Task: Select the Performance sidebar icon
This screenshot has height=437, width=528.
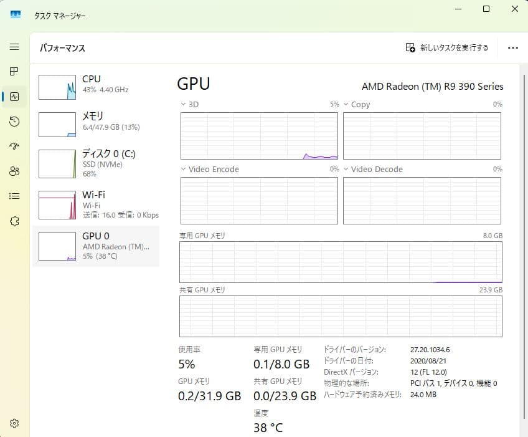Action: click(x=14, y=97)
